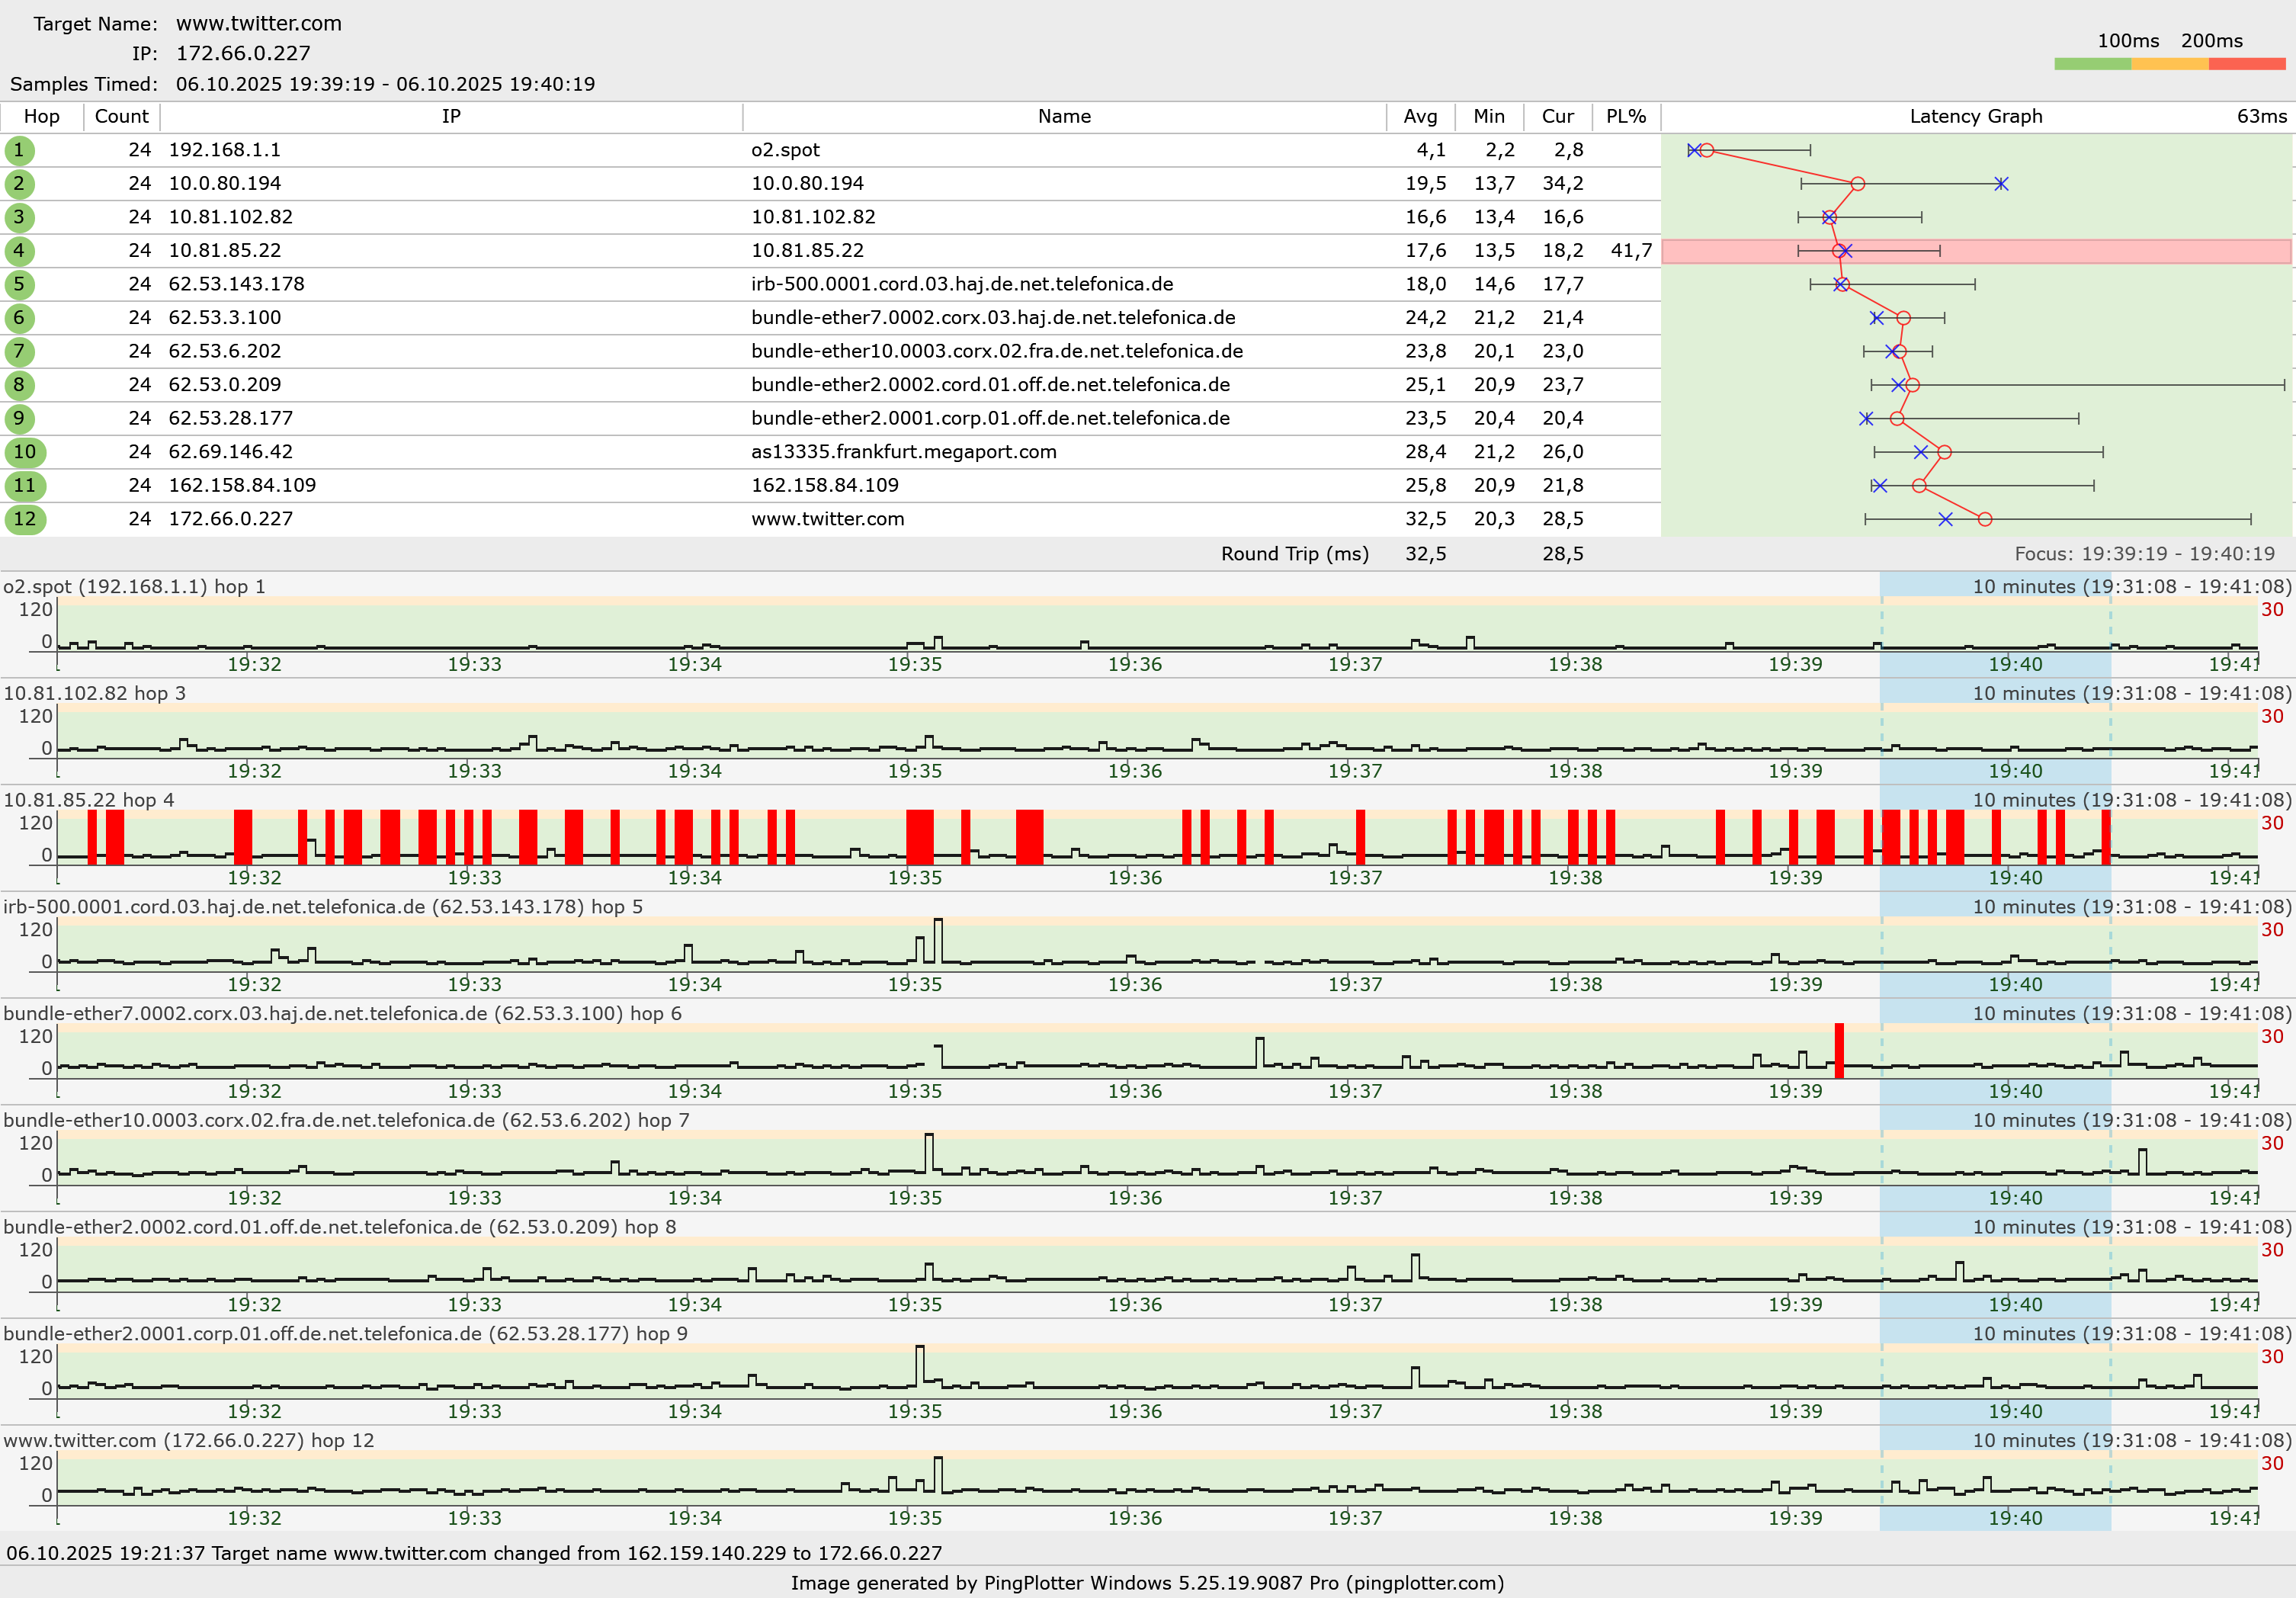The image size is (2296, 1598).
Task: Click the red 200ms legend segment
Action: [x=2246, y=64]
